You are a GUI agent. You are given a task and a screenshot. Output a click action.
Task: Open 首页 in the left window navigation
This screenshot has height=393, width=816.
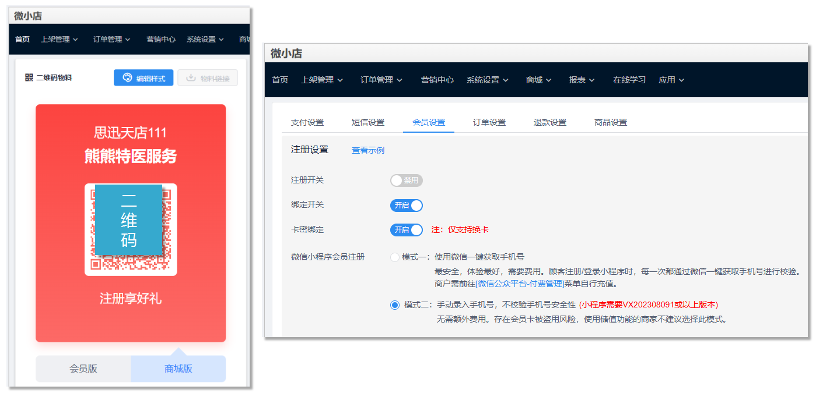click(x=23, y=40)
